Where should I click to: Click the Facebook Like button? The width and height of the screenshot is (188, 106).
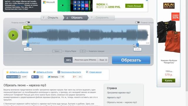tap(35, 77)
